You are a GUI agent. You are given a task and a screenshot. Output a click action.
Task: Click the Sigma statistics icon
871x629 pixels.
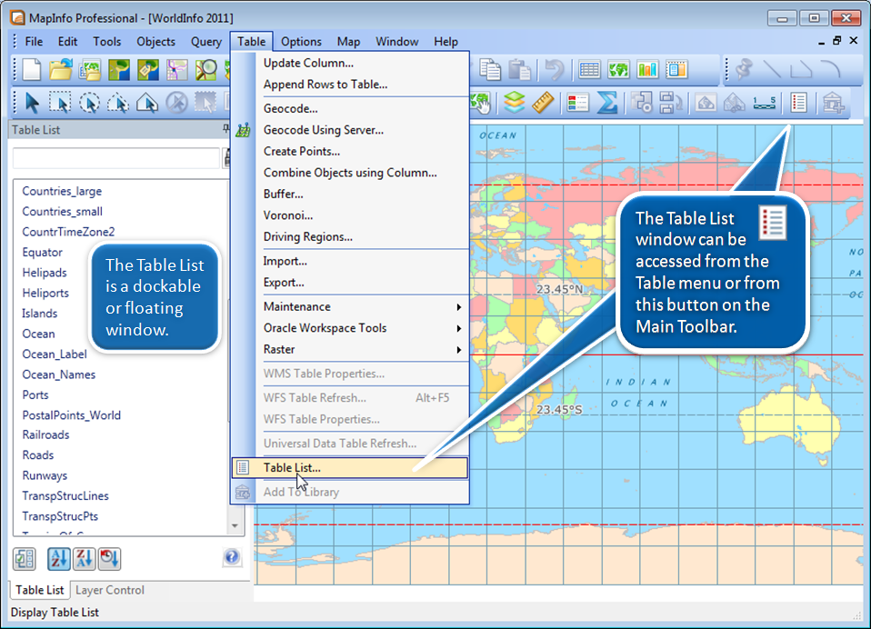click(606, 102)
